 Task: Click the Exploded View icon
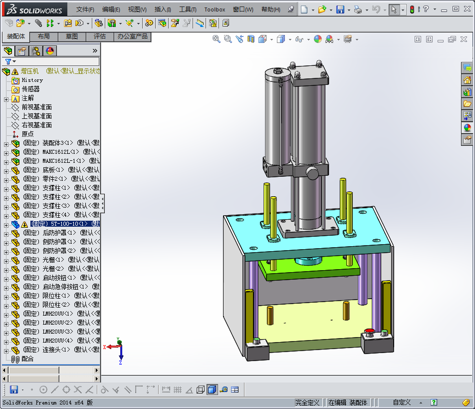coord(175,23)
